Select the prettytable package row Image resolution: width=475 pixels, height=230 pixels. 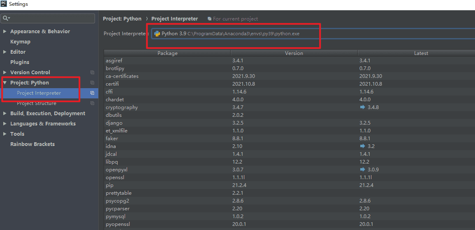coord(289,193)
